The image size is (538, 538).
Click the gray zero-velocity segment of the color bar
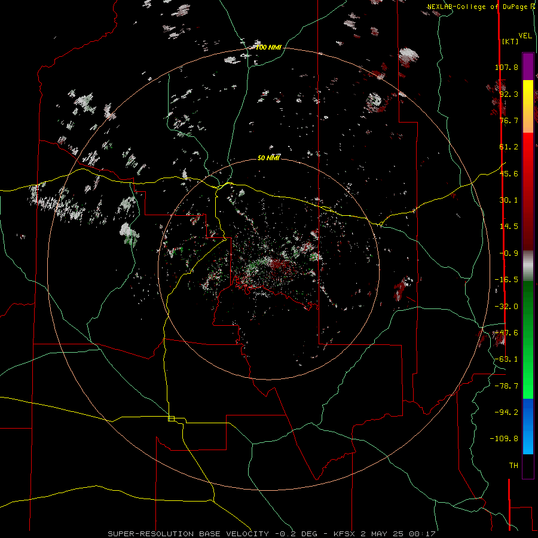tap(528, 266)
